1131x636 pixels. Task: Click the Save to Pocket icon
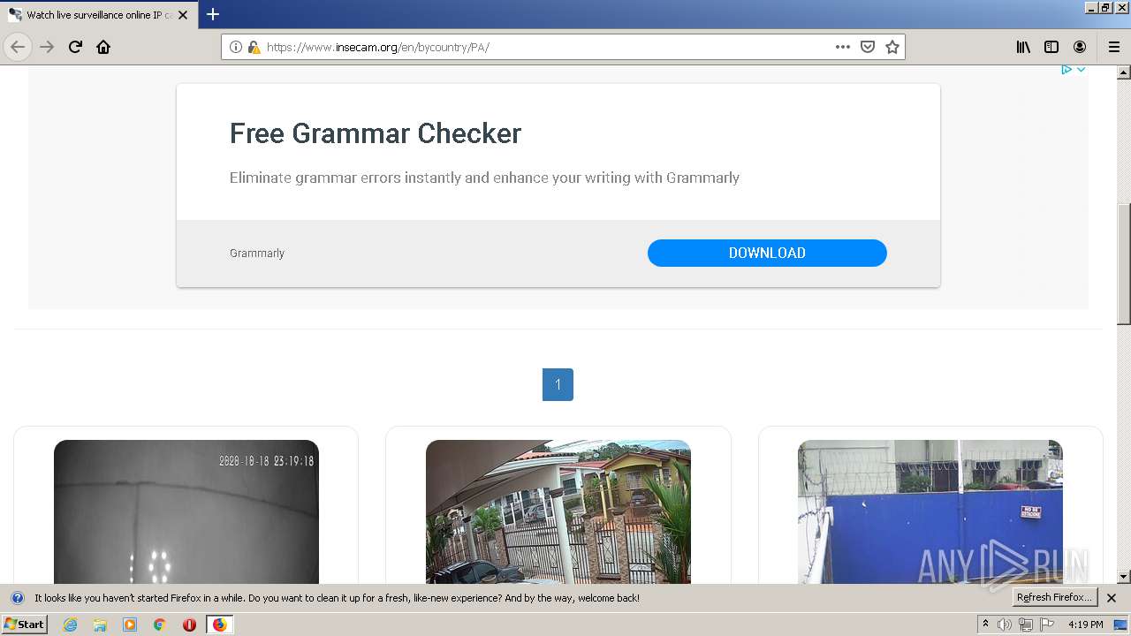[868, 47]
